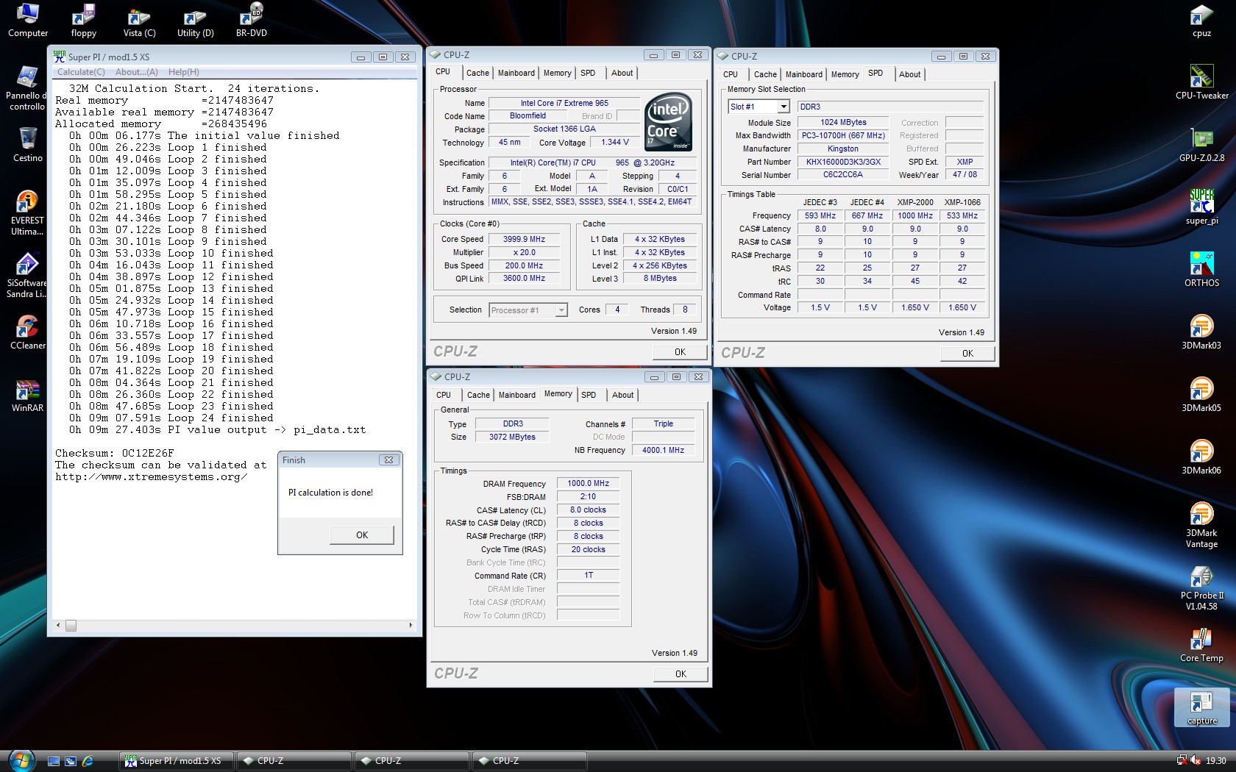Select Super PI / mod1.5 XS taskbar button
1236x772 pixels.
pyautogui.click(x=176, y=761)
